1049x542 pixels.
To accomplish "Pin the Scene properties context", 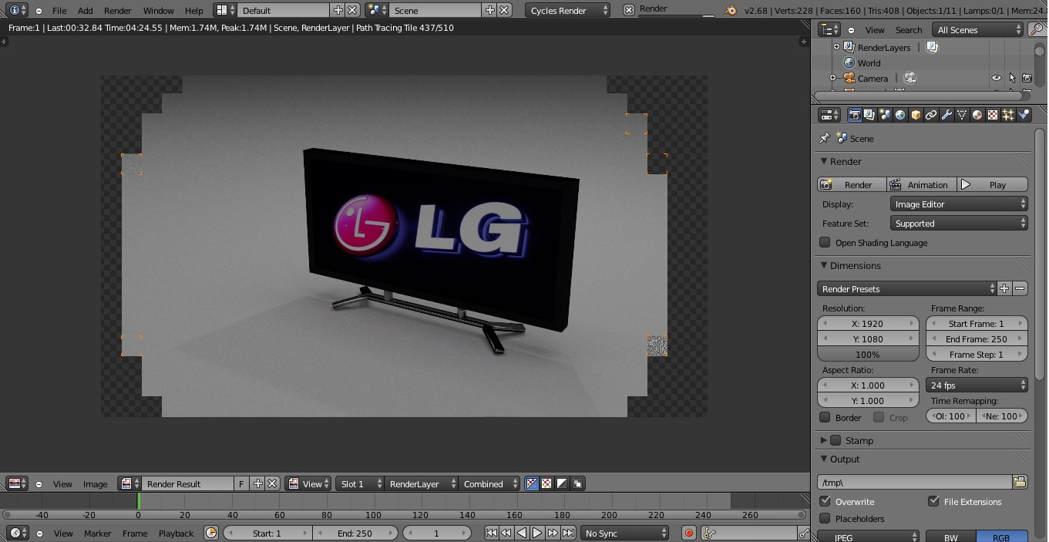I will click(824, 139).
